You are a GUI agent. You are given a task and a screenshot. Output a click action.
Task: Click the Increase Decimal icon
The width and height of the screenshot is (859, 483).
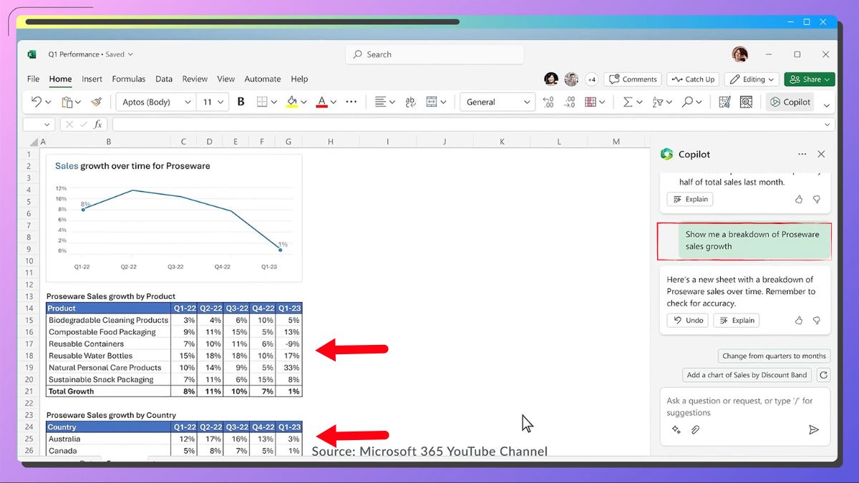tap(548, 102)
